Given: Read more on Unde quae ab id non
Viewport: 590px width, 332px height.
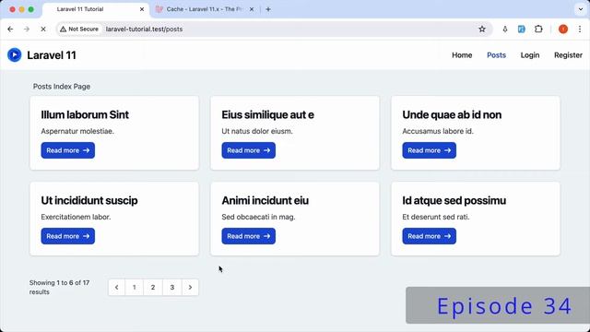Looking at the screenshot, I should [429, 150].
